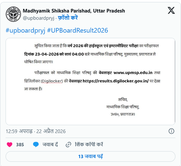
Task: Click the सचिव signature block in the notice
Action: coord(123,107)
